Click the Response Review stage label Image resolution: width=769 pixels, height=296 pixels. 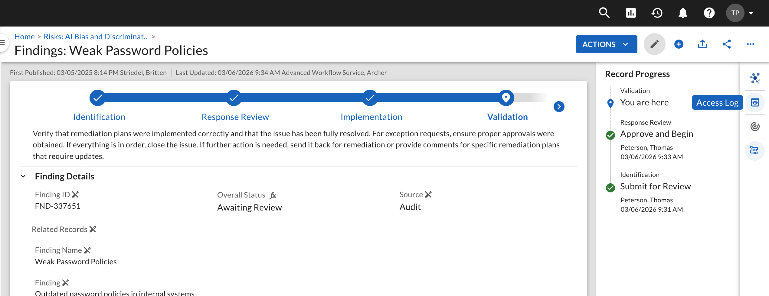pos(235,117)
